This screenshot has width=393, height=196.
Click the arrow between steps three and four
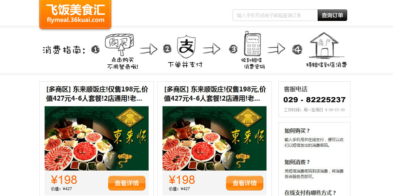tap(276, 49)
